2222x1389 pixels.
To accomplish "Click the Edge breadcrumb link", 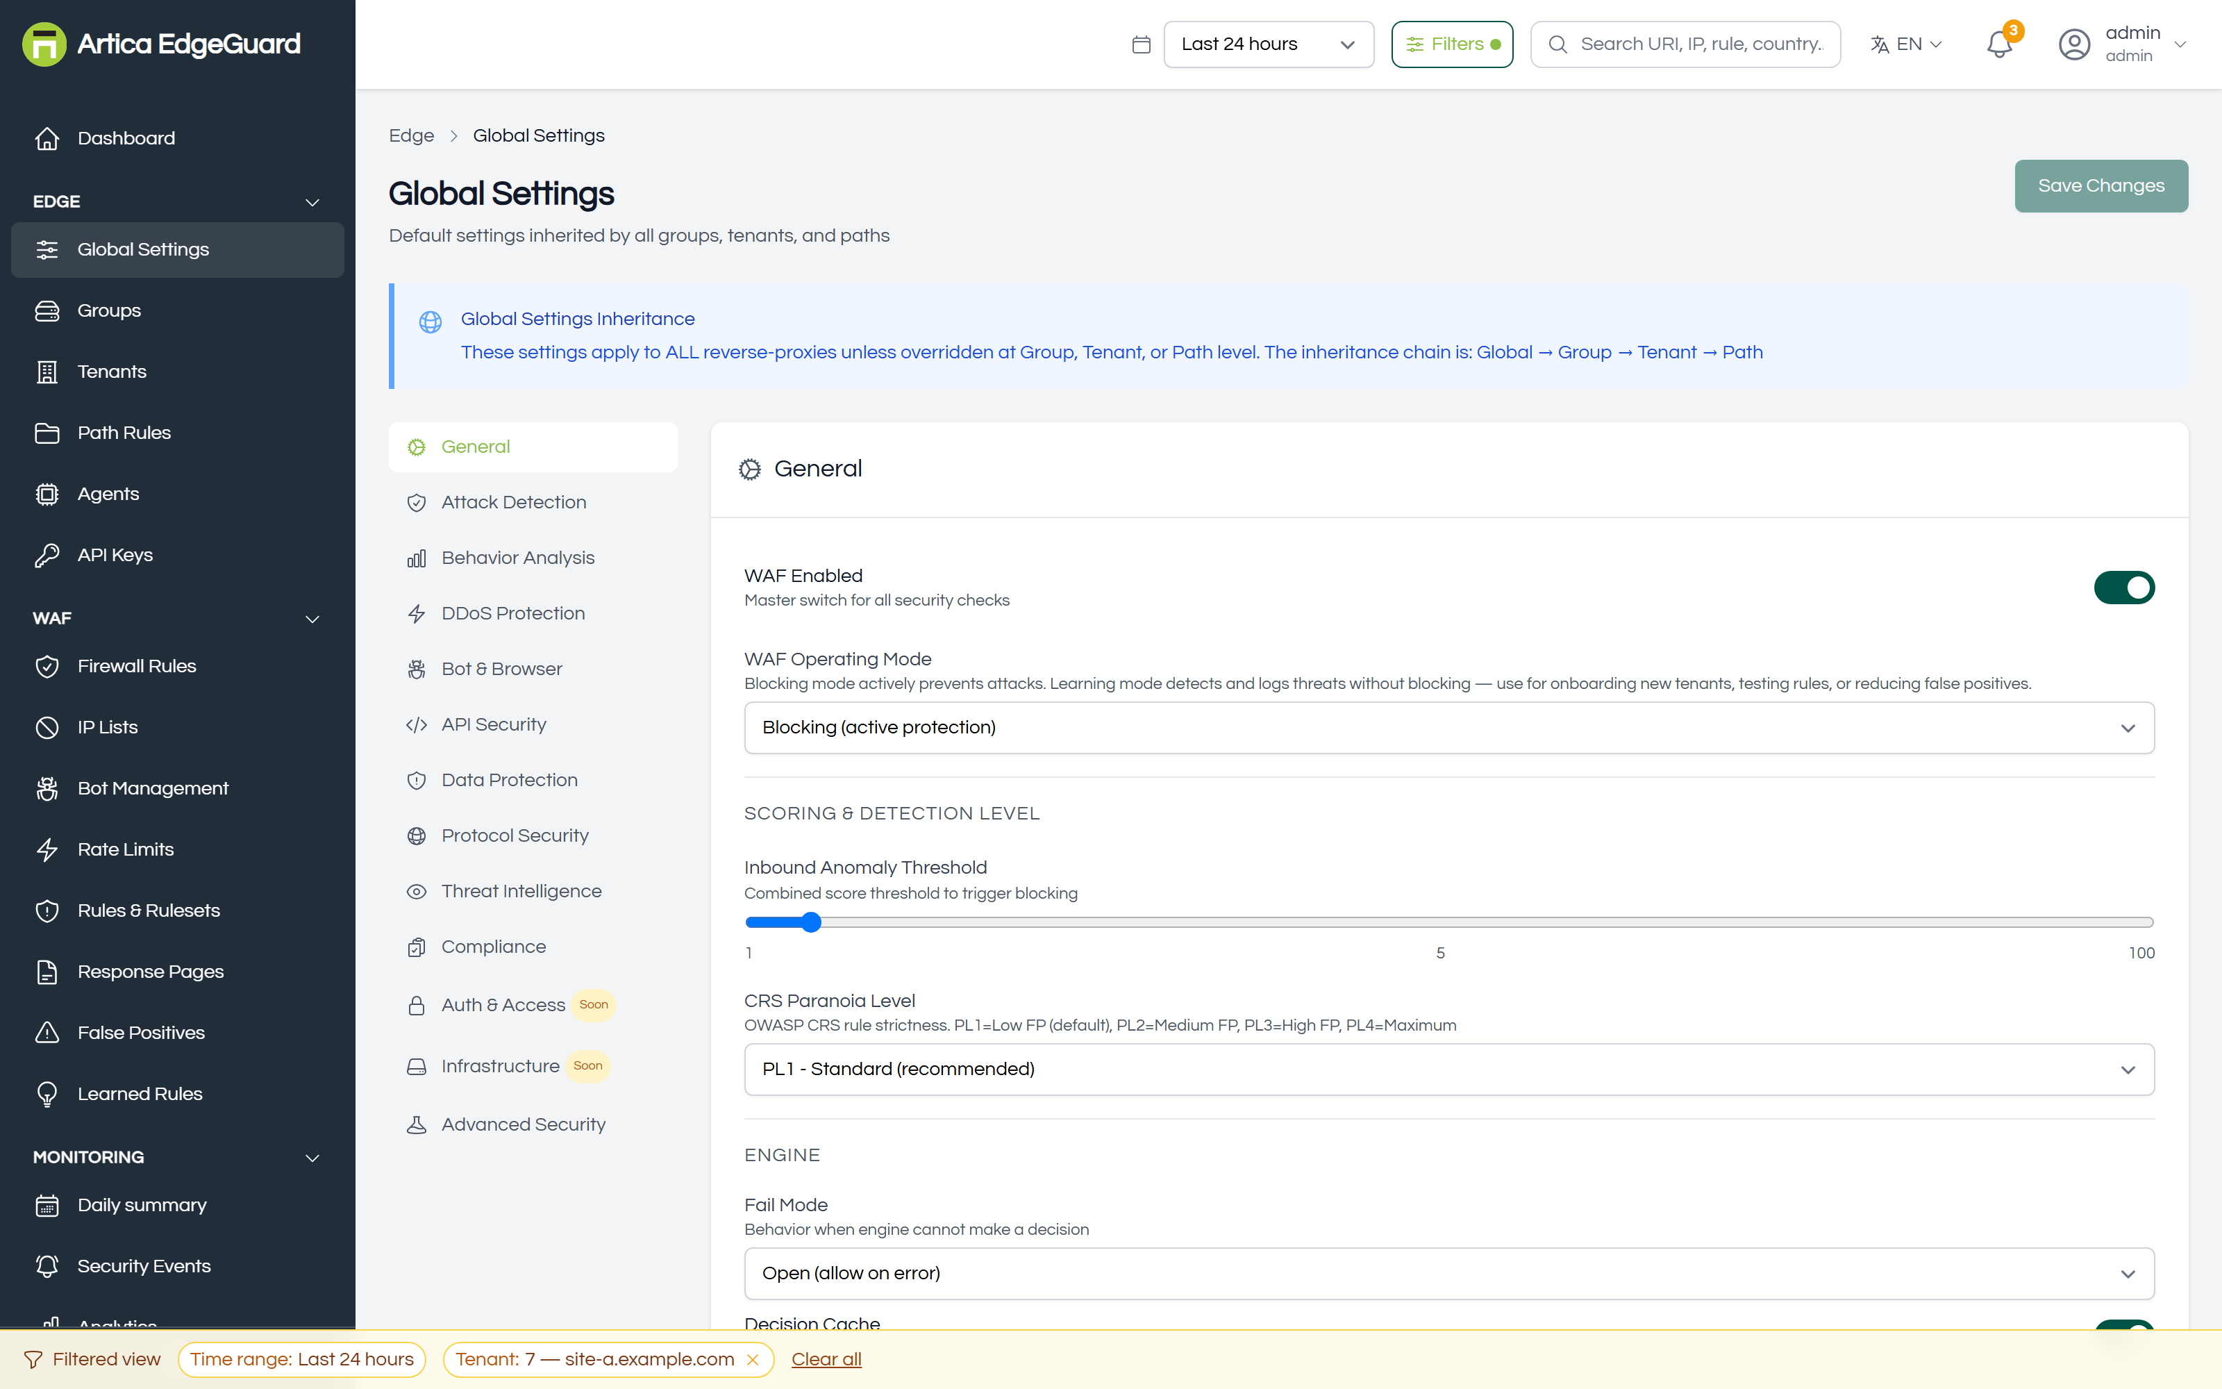I will coord(411,135).
